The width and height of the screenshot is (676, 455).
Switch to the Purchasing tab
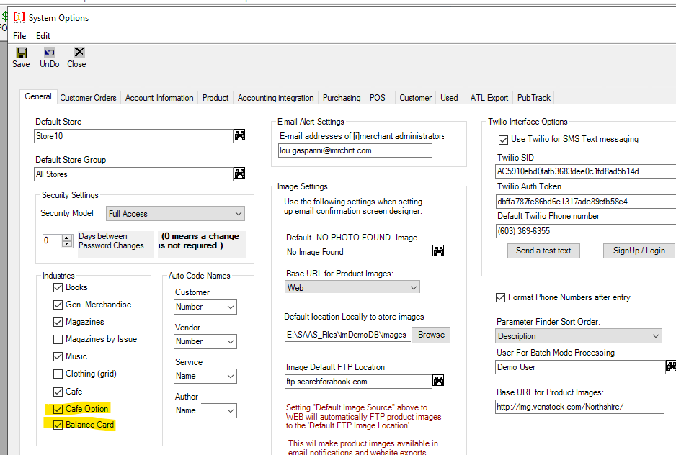pyautogui.click(x=342, y=98)
